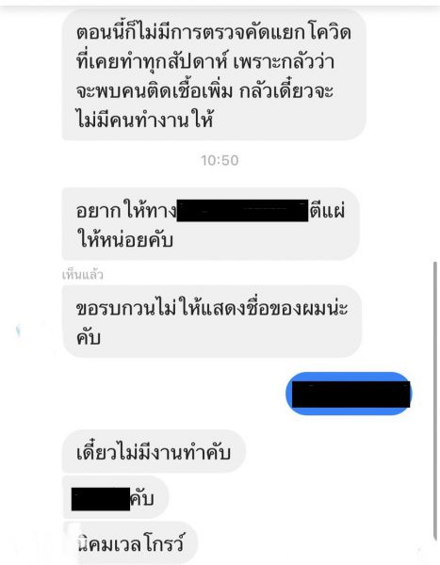Click the text กลัวเดี๋ยวจะ in first bubble
The height and width of the screenshot is (565, 440).
click(286, 90)
